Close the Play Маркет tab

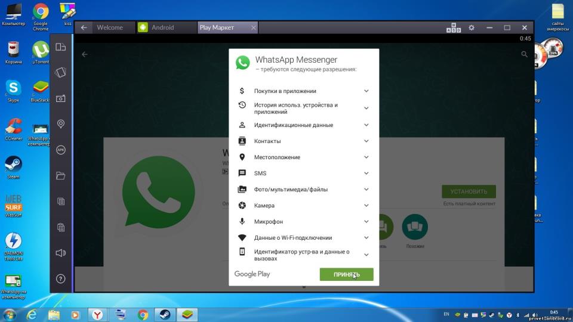(253, 27)
